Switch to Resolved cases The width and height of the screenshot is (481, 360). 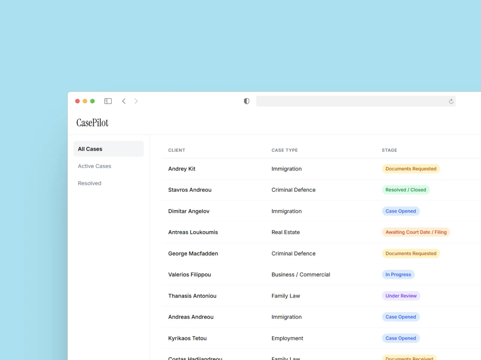click(90, 183)
